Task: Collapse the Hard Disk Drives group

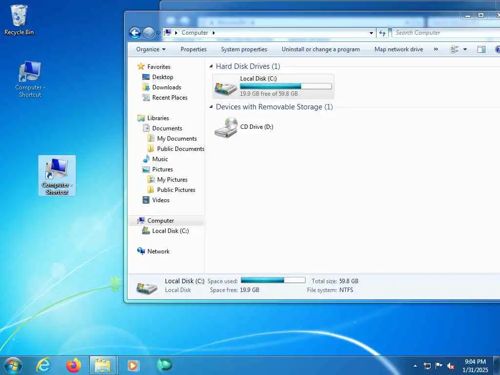Action: (211, 66)
